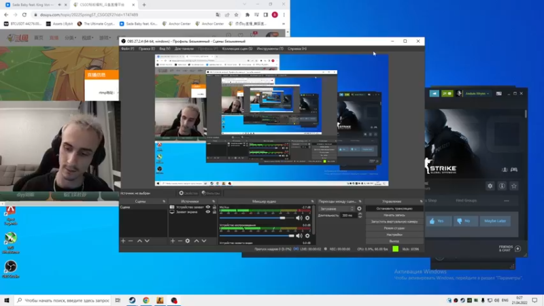Image resolution: width=544 pixels, height=306 pixels.
Task: Click Windows Start button
Action: pyautogui.click(x=7, y=301)
